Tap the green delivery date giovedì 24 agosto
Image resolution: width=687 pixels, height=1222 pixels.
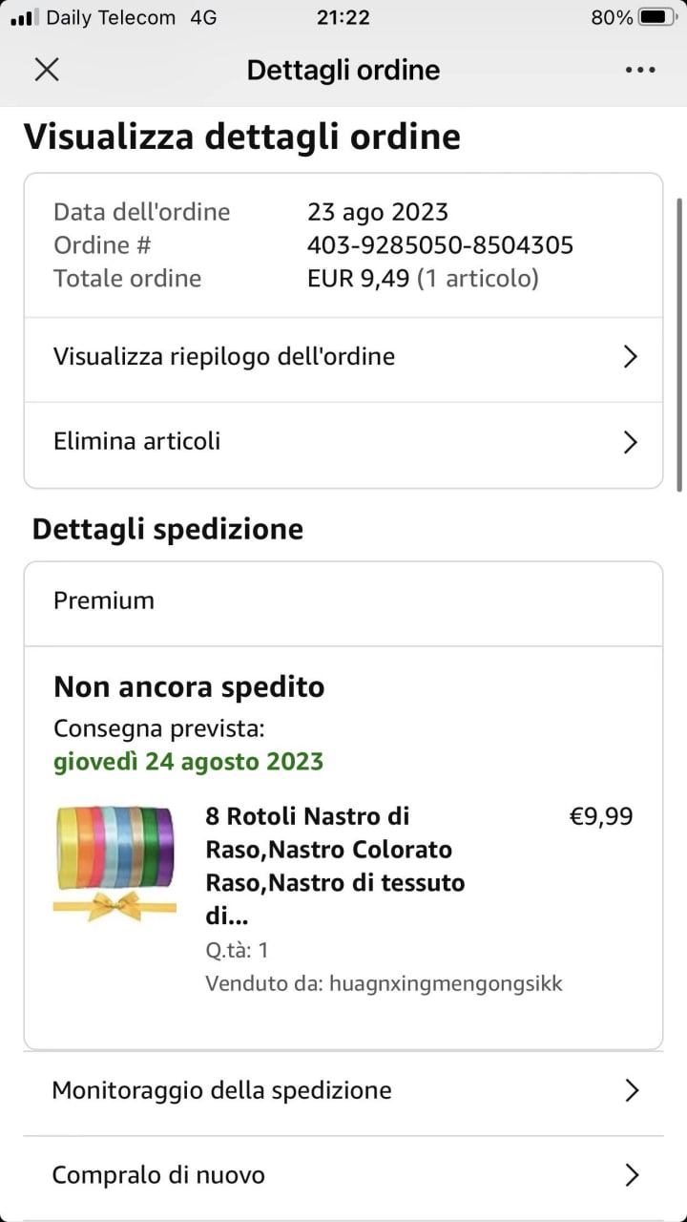coord(188,762)
